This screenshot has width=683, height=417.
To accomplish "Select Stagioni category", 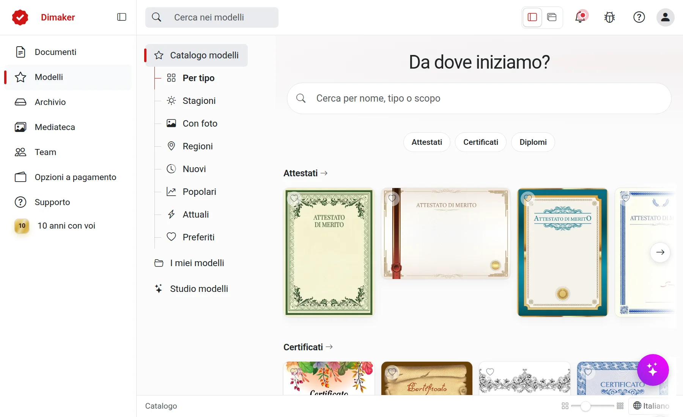I will pos(192,101).
